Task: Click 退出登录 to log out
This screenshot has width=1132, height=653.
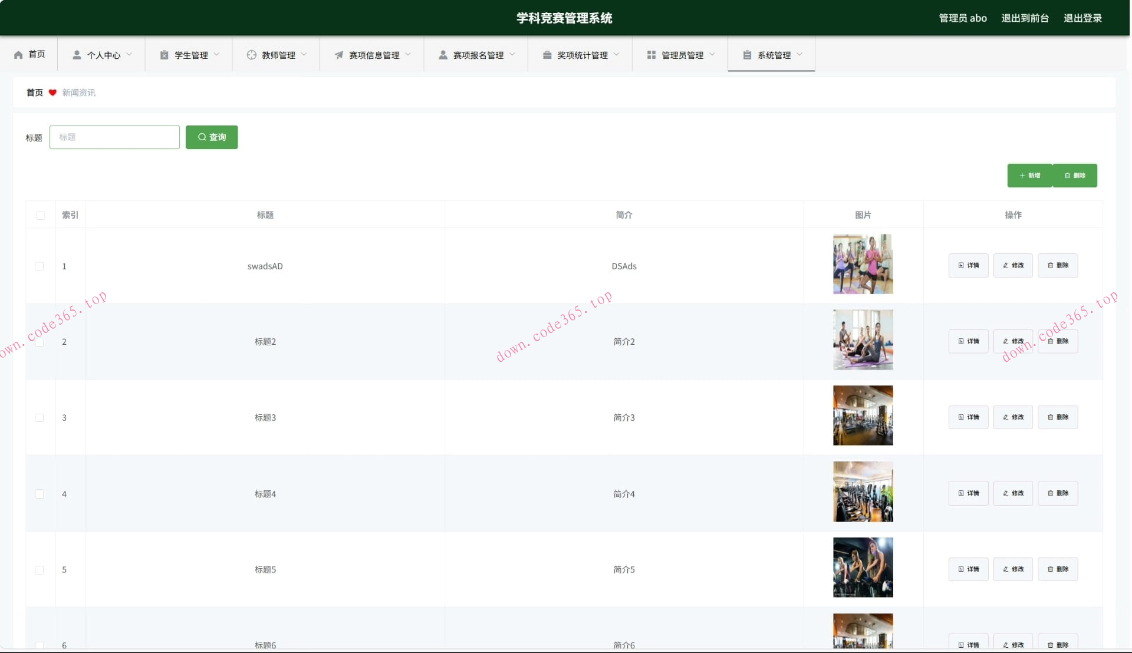Action: pos(1082,18)
